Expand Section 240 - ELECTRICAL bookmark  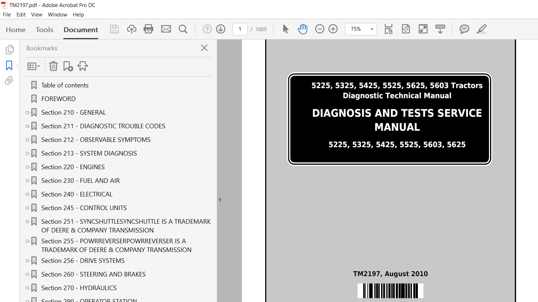point(27,194)
